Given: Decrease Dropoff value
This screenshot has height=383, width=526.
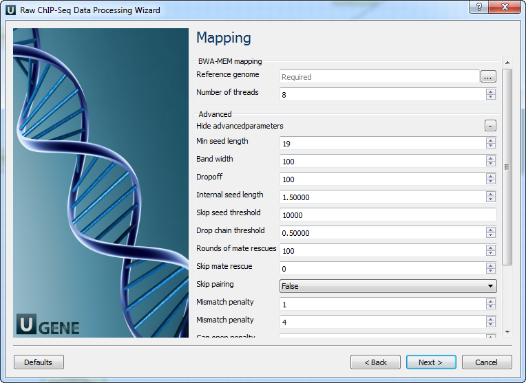Looking at the screenshot, I should [490, 182].
